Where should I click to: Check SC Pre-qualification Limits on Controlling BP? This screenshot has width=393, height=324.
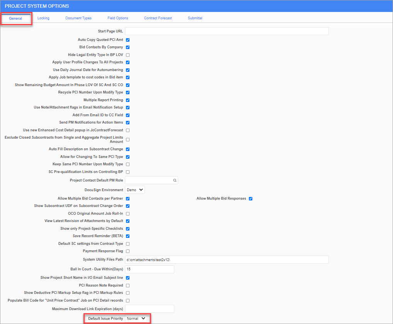128,172
